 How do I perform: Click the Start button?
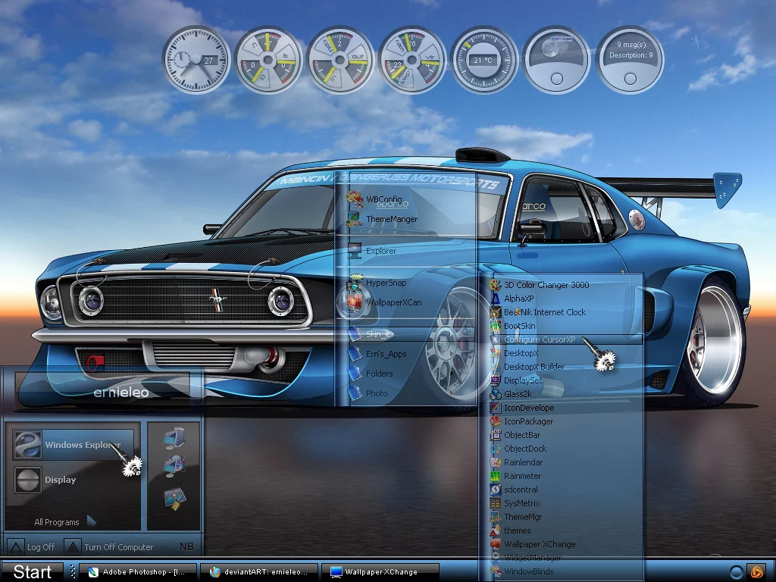click(x=32, y=571)
